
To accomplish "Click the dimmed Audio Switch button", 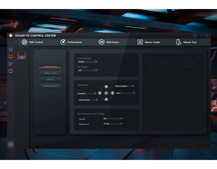I will tap(190, 66).
